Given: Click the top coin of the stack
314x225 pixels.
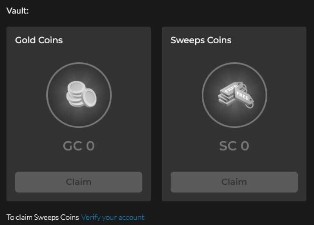Looking at the screenshot, I should (x=76, y=87).
